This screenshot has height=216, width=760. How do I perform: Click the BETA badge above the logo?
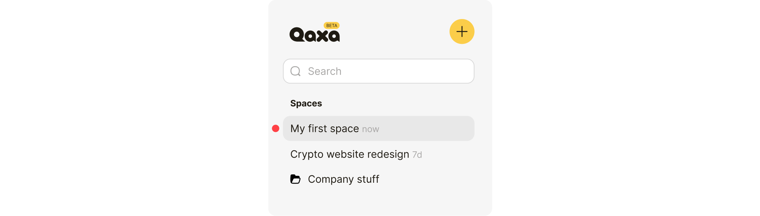[x=331, y=26]
